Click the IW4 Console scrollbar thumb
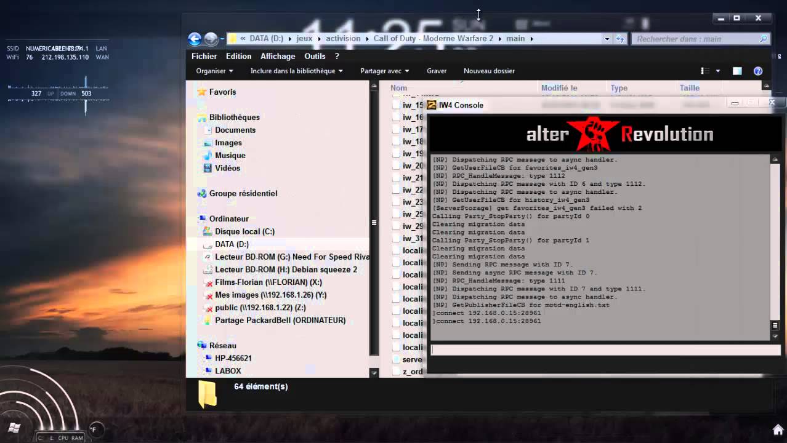Screen dimensions: 787x443 775,325
